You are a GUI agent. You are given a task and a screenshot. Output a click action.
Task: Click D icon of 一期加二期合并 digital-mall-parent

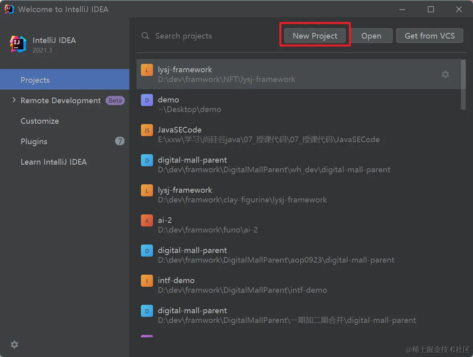(147, 311)
